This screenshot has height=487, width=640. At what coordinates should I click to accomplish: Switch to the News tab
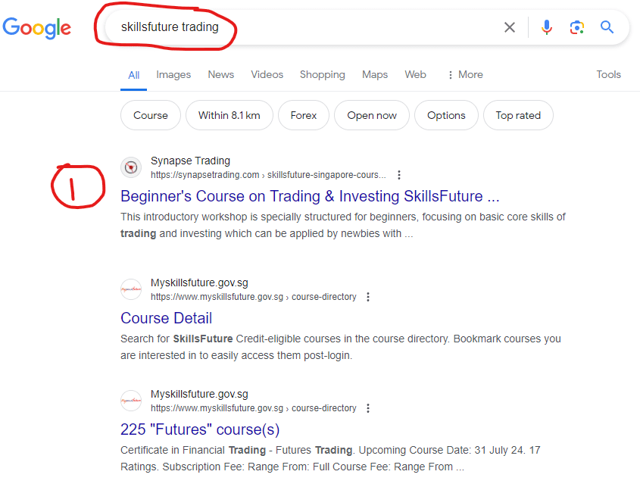coord(221,74)
